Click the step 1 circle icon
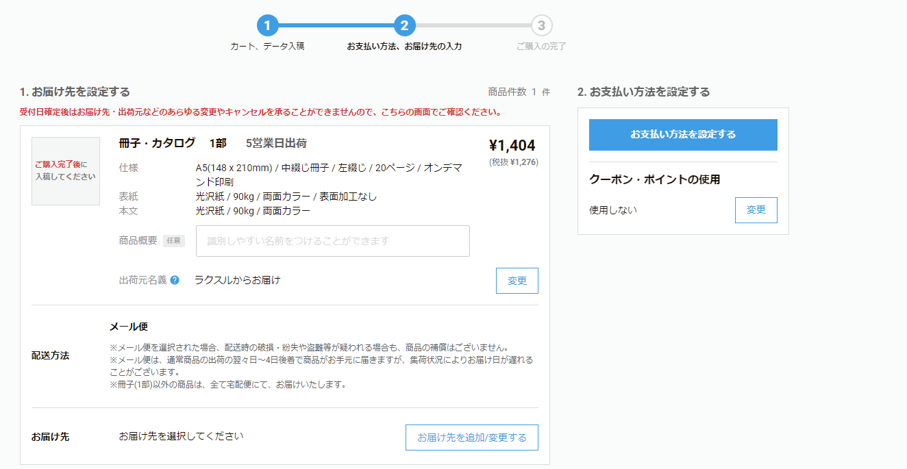The height and width of the screenshot is (469, 907). [x=268, y=25]
